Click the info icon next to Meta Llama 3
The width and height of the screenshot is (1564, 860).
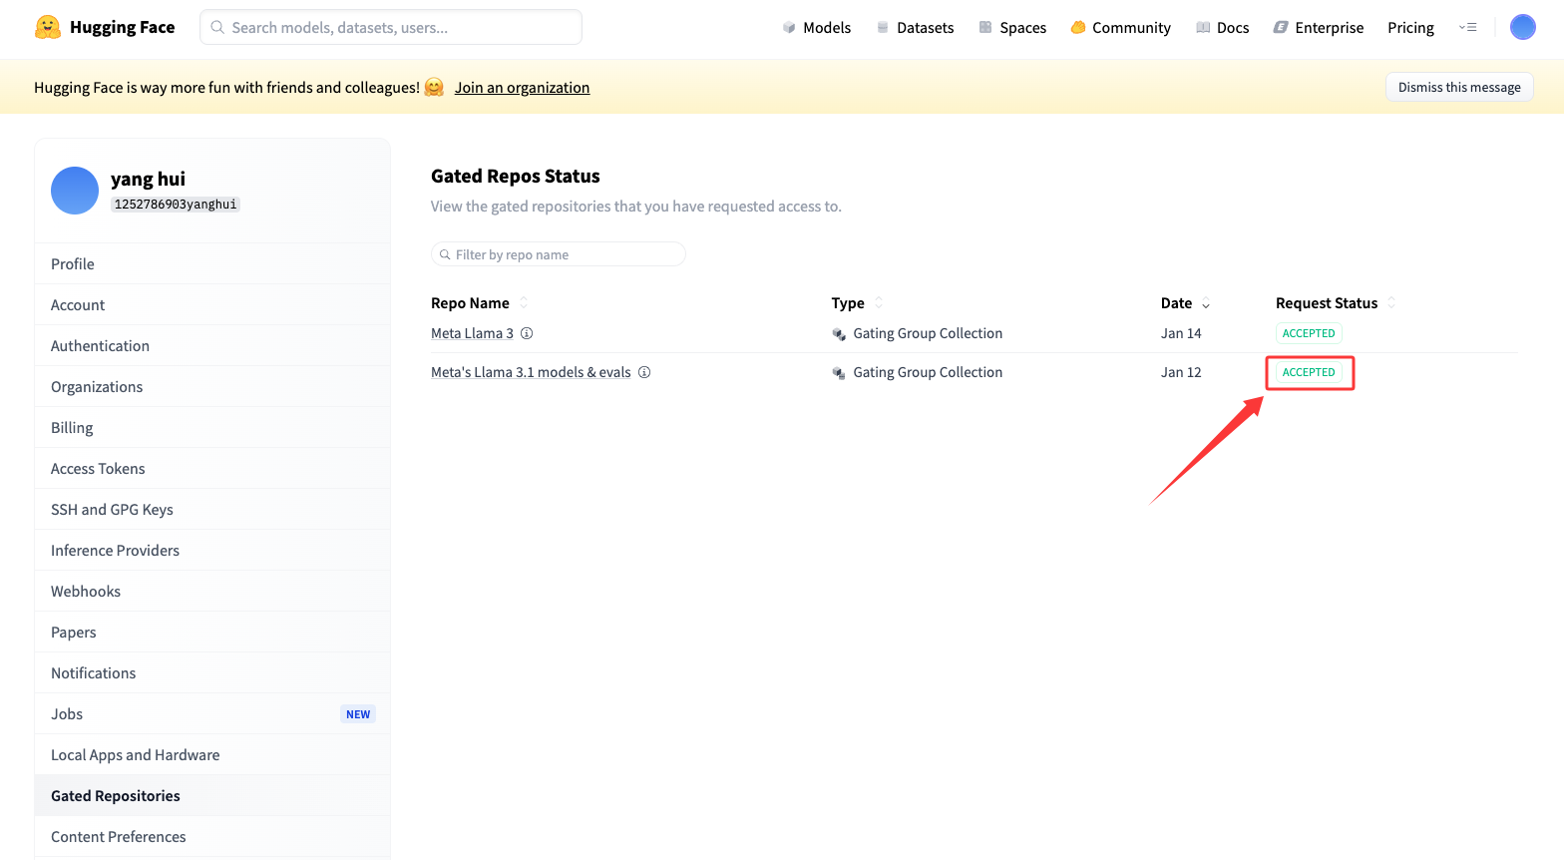[527, 333]
